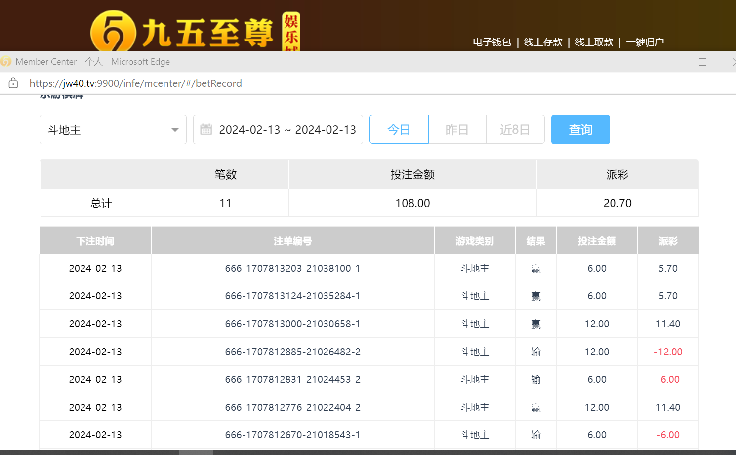The image size is (736, 455).
Task: Click the date range input field
Action: (287, 129)
